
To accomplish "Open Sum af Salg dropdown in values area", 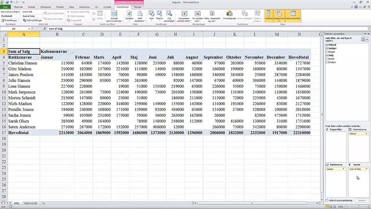I will [x=366, y=169].
